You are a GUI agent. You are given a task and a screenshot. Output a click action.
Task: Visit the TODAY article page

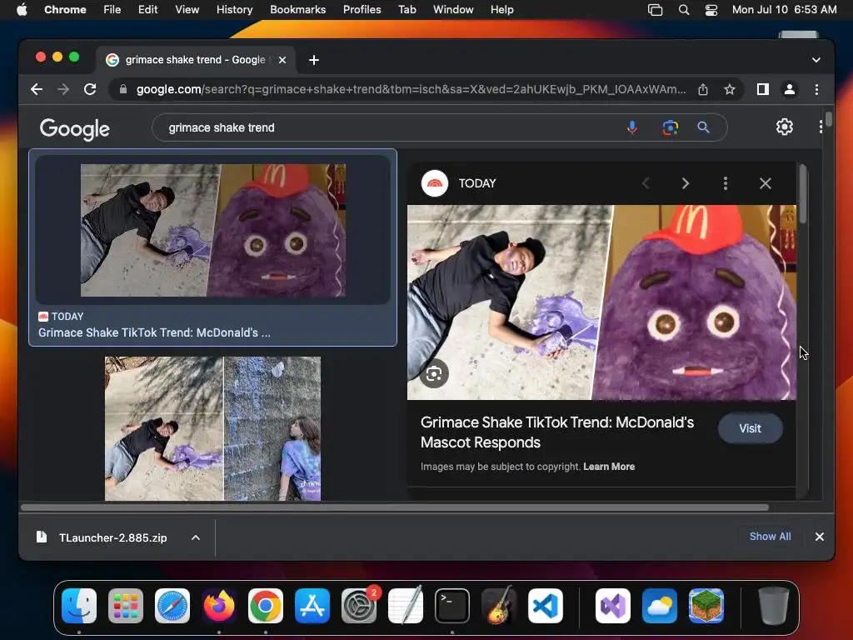(x=751, y=428)
